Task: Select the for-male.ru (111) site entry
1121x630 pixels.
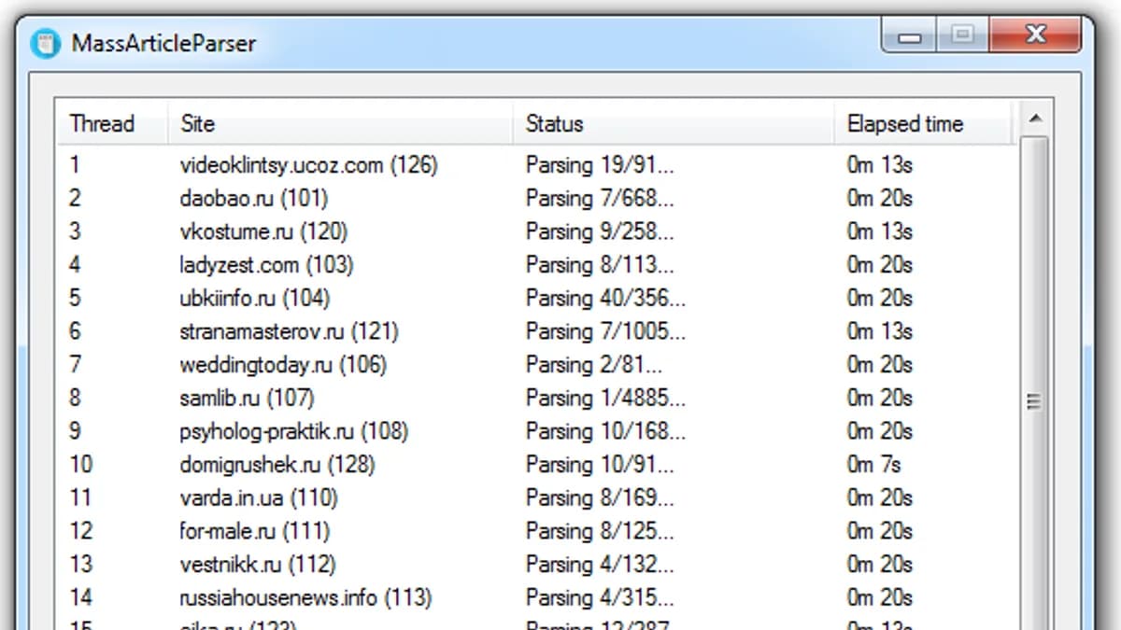Action: click(254, 532)
